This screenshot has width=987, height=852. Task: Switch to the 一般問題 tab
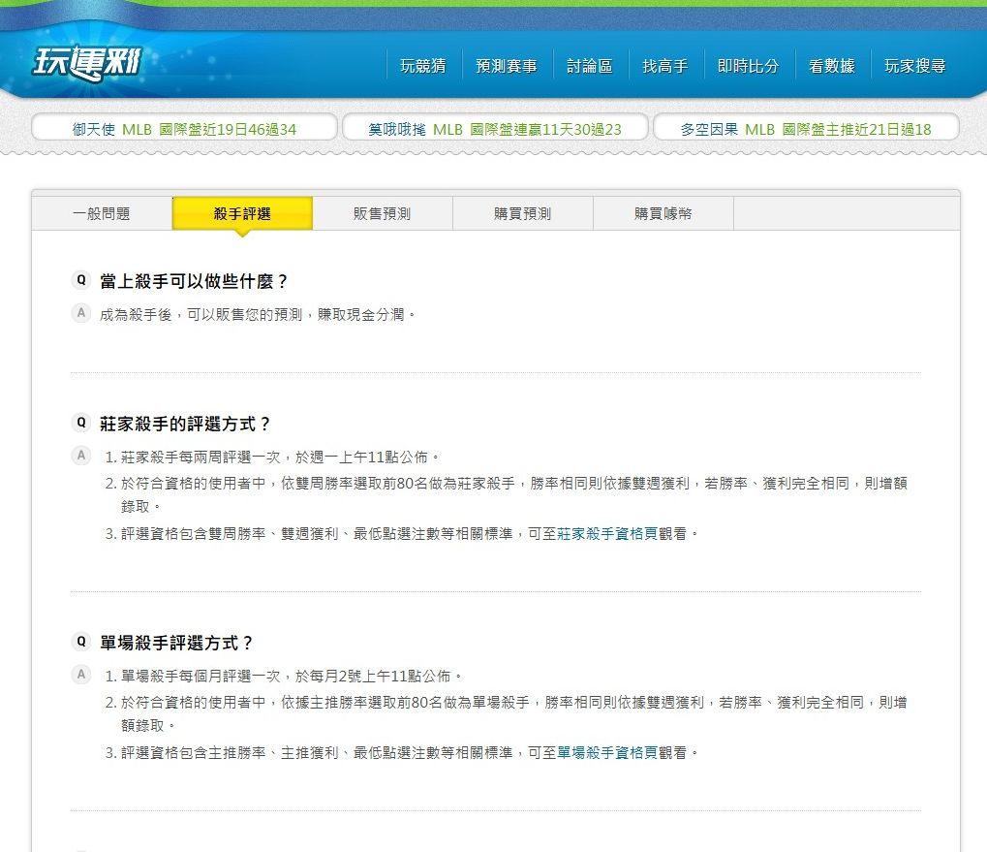tap(102, 213)
